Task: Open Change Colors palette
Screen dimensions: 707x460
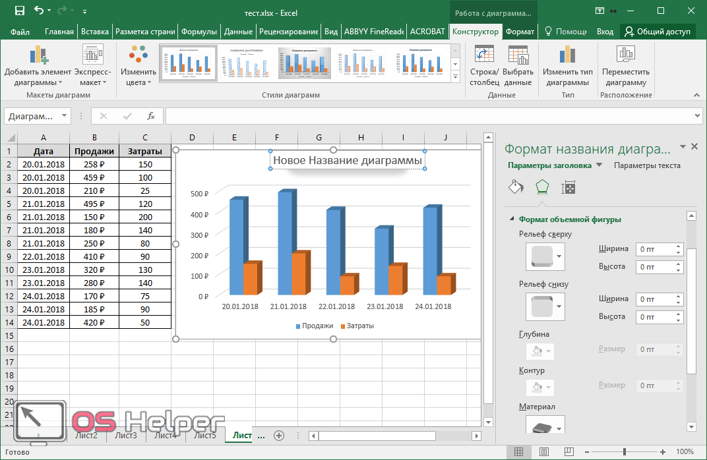Action: tap(138, 56)
